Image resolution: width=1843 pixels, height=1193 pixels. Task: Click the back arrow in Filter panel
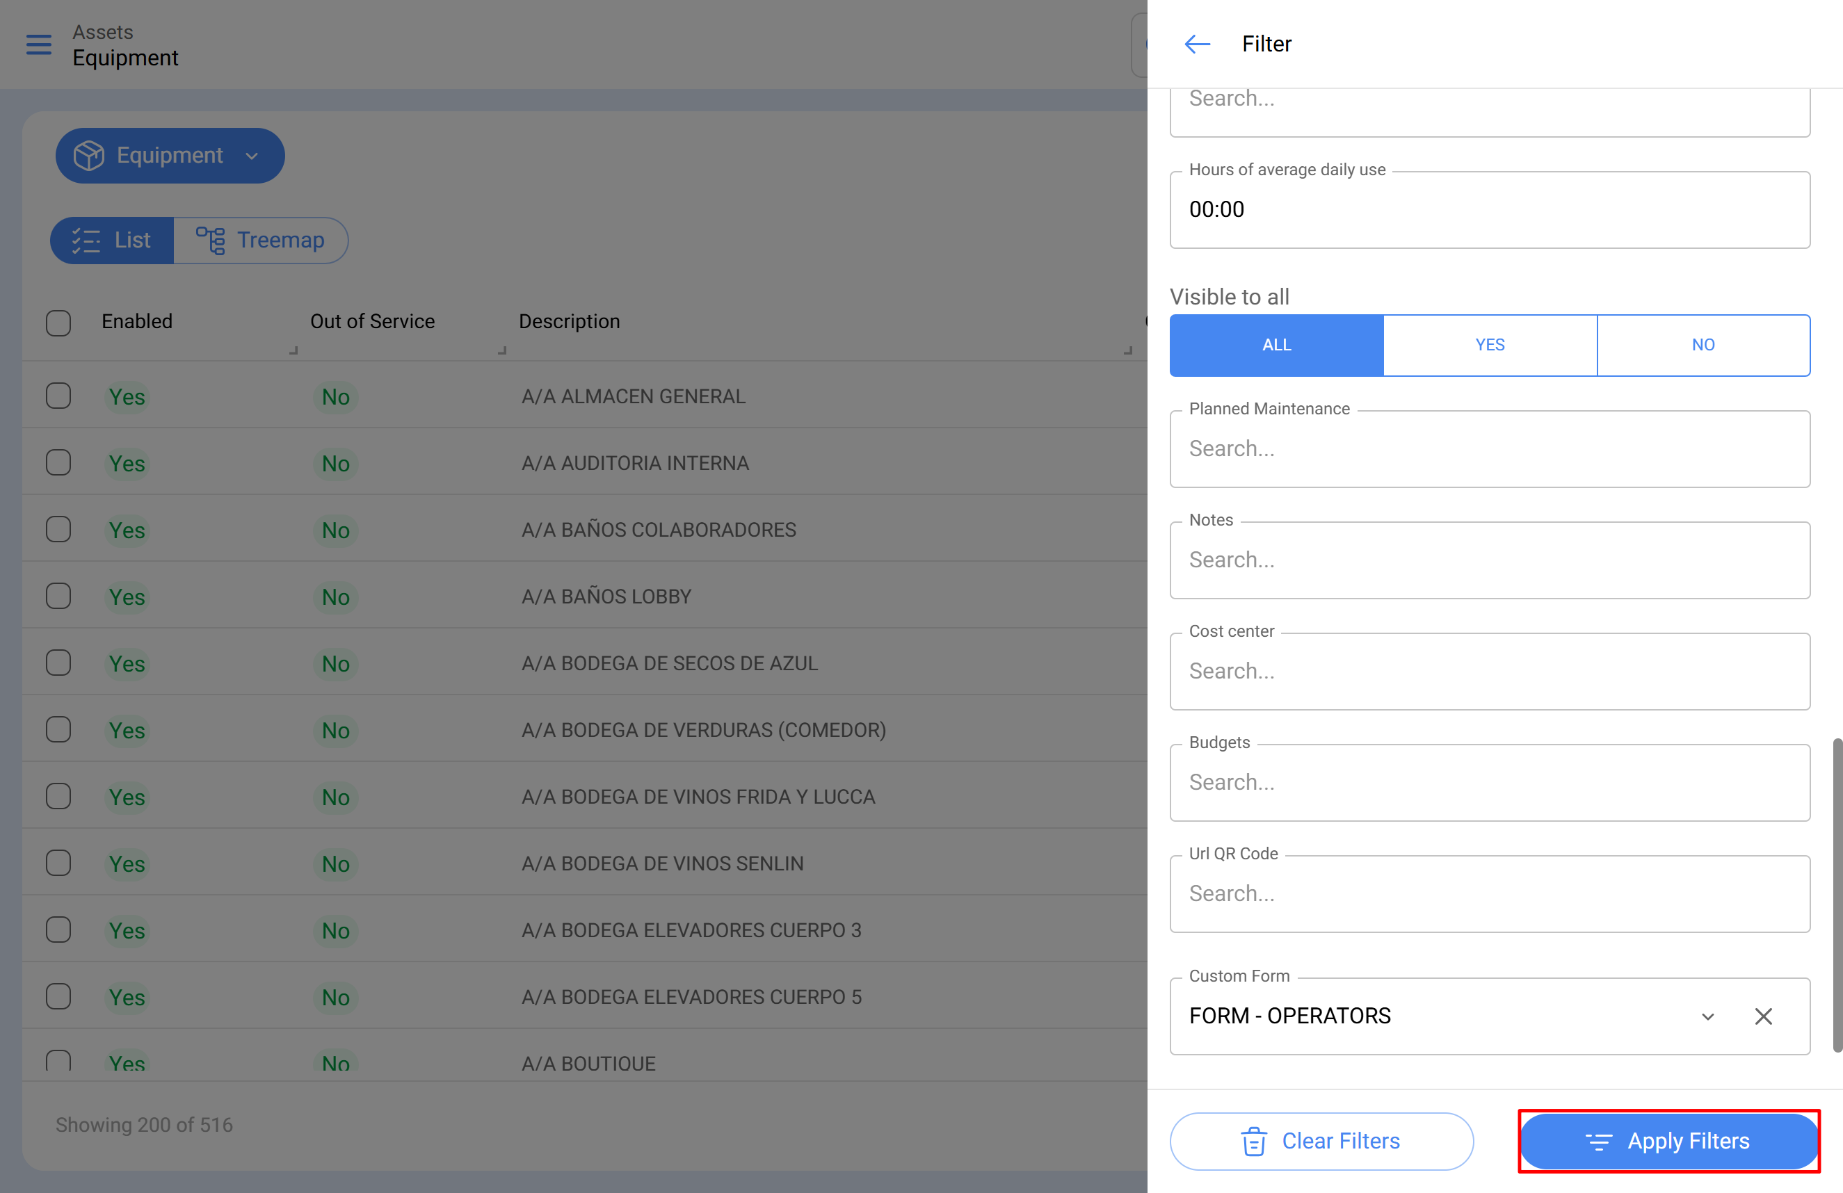click(x=1197, y=44)
